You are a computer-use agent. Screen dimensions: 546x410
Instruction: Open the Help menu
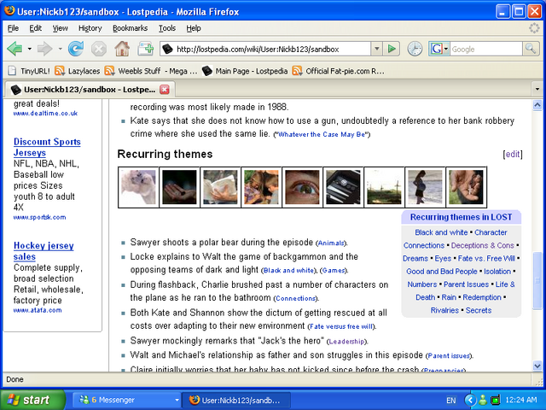[x=194, y=28]
